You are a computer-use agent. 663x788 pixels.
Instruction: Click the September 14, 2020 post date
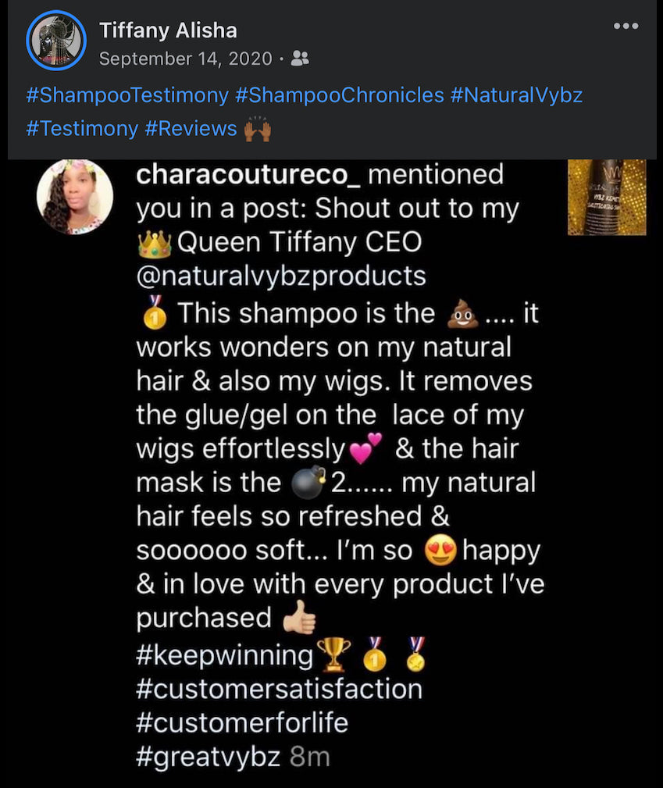(186, 59)
